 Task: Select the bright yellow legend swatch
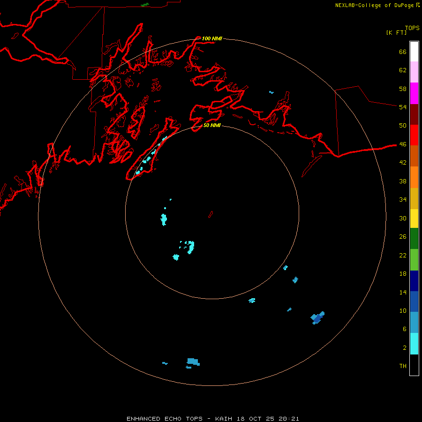tap(414, 219)
